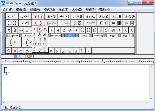Open the Greek lowercase letters palette
This screenshot has width=155, height=111.
click(x=117, y=16)
